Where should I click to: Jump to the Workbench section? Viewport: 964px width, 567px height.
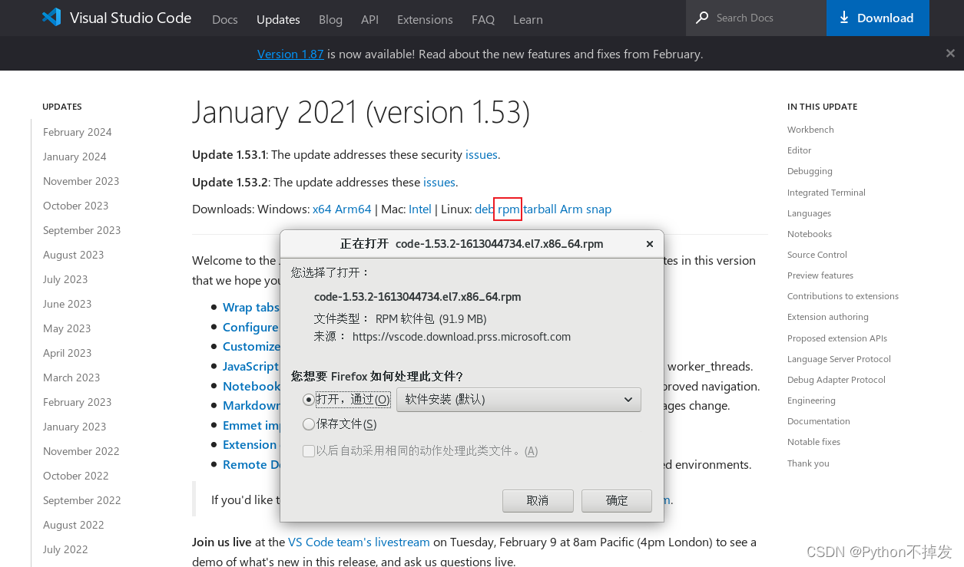[810, 130]
